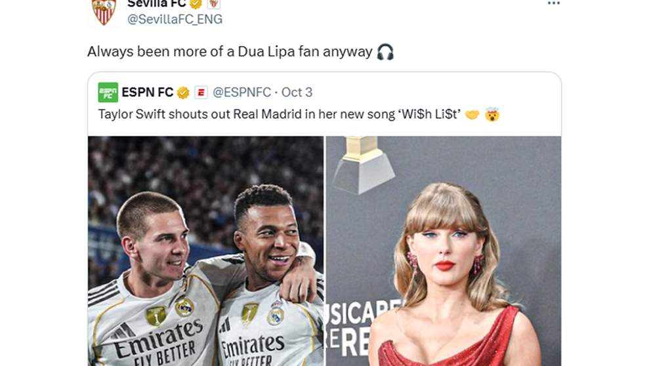Click Sevilla FC gold verified badge
The width and height of the screenshot is (651, 366).
pyautogui.click(x=196, y=4)
